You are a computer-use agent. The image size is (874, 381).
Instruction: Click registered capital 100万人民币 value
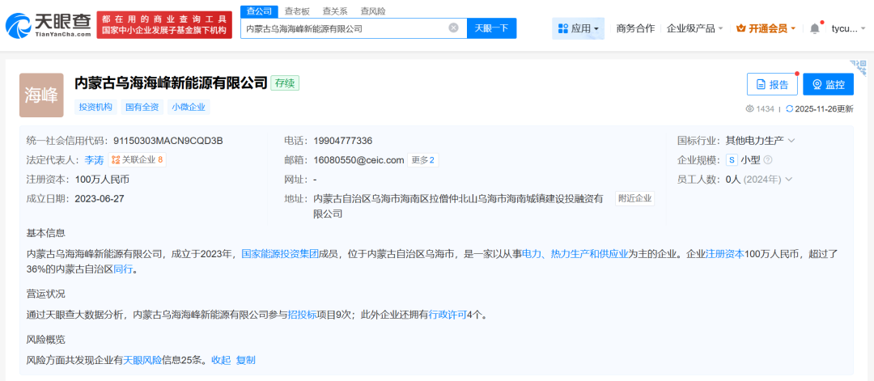[102, 180]
